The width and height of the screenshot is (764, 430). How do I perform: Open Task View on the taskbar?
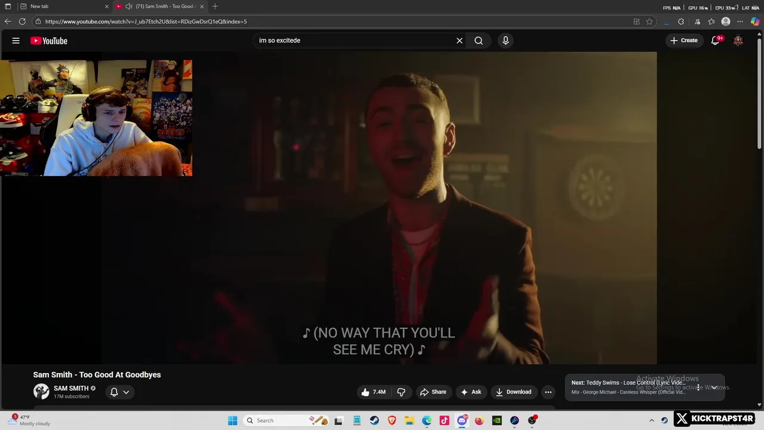[338, 420]
